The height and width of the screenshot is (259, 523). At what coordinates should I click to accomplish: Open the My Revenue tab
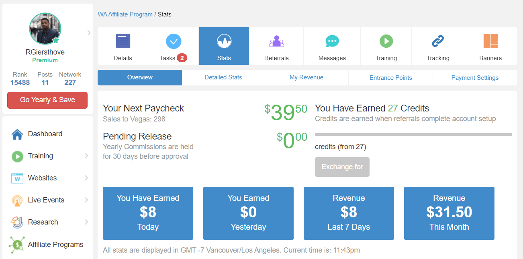(x=306, y=78)
